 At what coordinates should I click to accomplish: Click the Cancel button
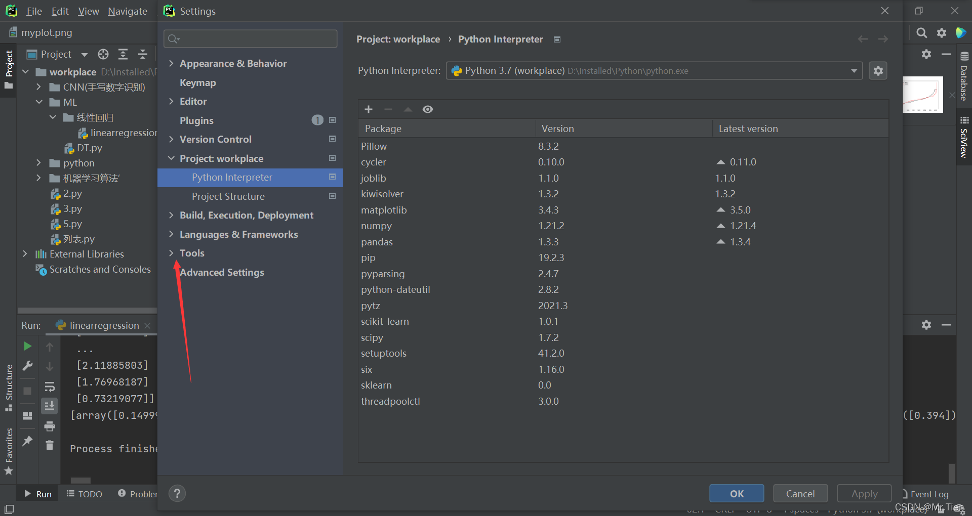[x=800, y=494]
